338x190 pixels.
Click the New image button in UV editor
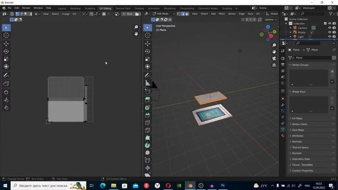point(127,14)
